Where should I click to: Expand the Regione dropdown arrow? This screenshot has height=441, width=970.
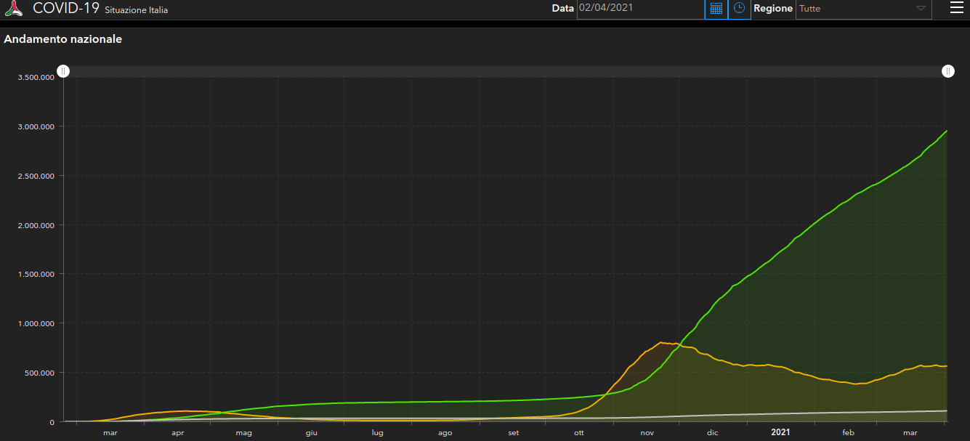[x=921, y=9]
